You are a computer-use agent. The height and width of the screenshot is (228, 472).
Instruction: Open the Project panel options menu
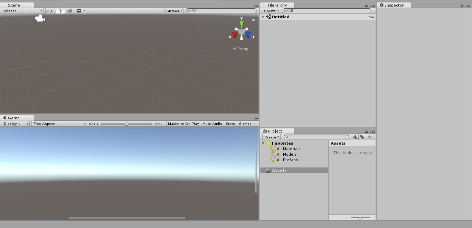372,132
